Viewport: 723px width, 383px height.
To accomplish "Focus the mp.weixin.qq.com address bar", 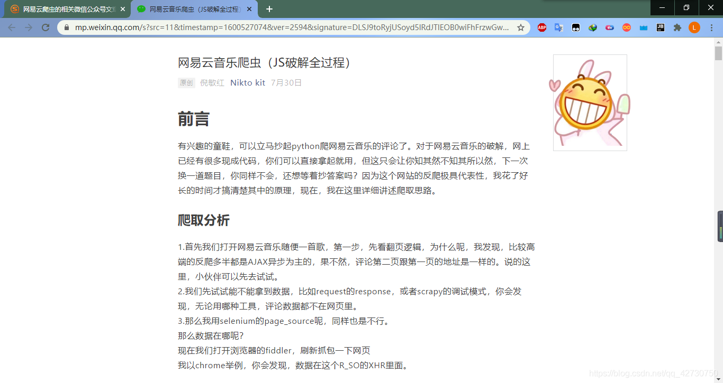I will click(292, 27).
